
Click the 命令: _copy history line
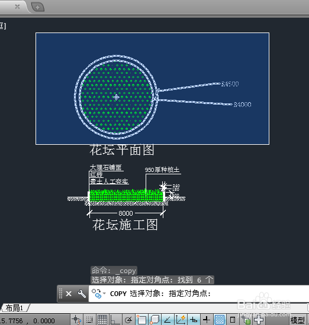[x=114, y=271]
